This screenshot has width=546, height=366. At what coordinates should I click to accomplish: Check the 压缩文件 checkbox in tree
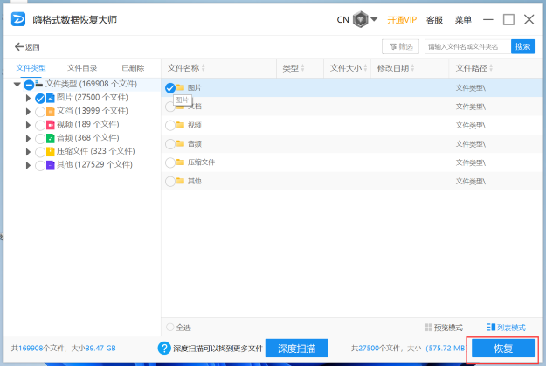[40, 152]
